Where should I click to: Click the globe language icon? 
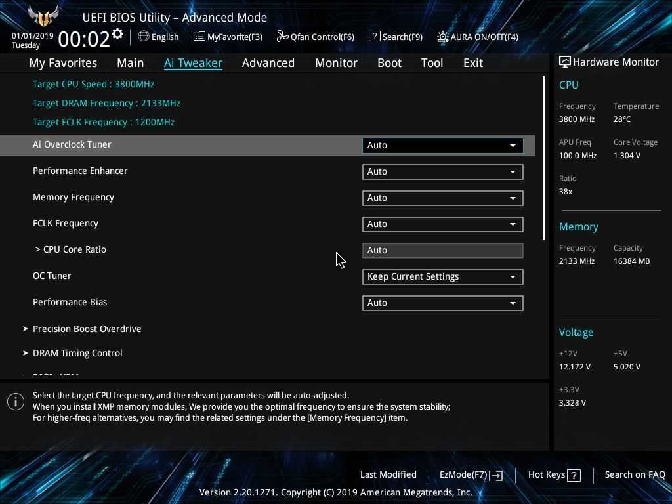click(x=144, y=37)
